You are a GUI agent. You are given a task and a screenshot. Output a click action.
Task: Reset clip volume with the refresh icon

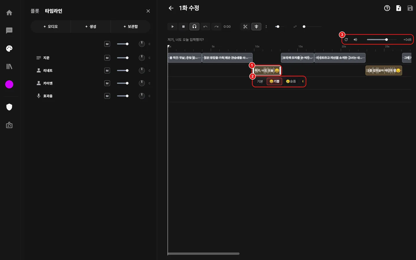[x=346, y=40]
